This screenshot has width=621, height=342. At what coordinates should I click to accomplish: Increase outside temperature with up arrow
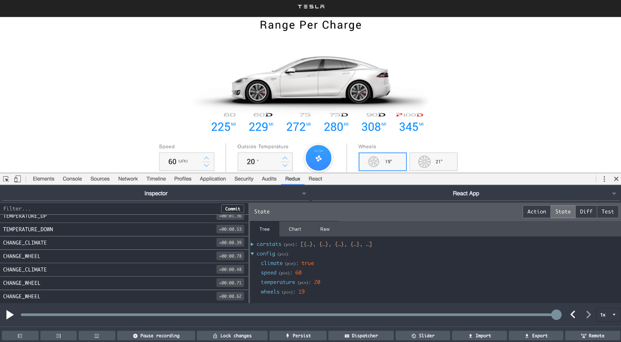pyautogui.click(x=285, y=158)
